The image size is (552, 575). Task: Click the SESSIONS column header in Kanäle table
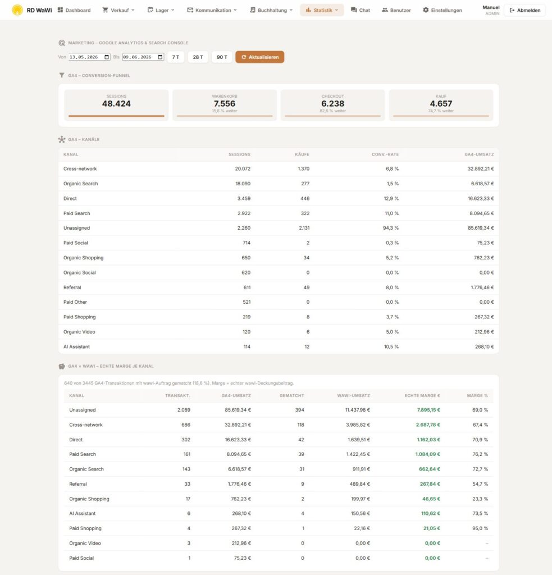[239, 154]
